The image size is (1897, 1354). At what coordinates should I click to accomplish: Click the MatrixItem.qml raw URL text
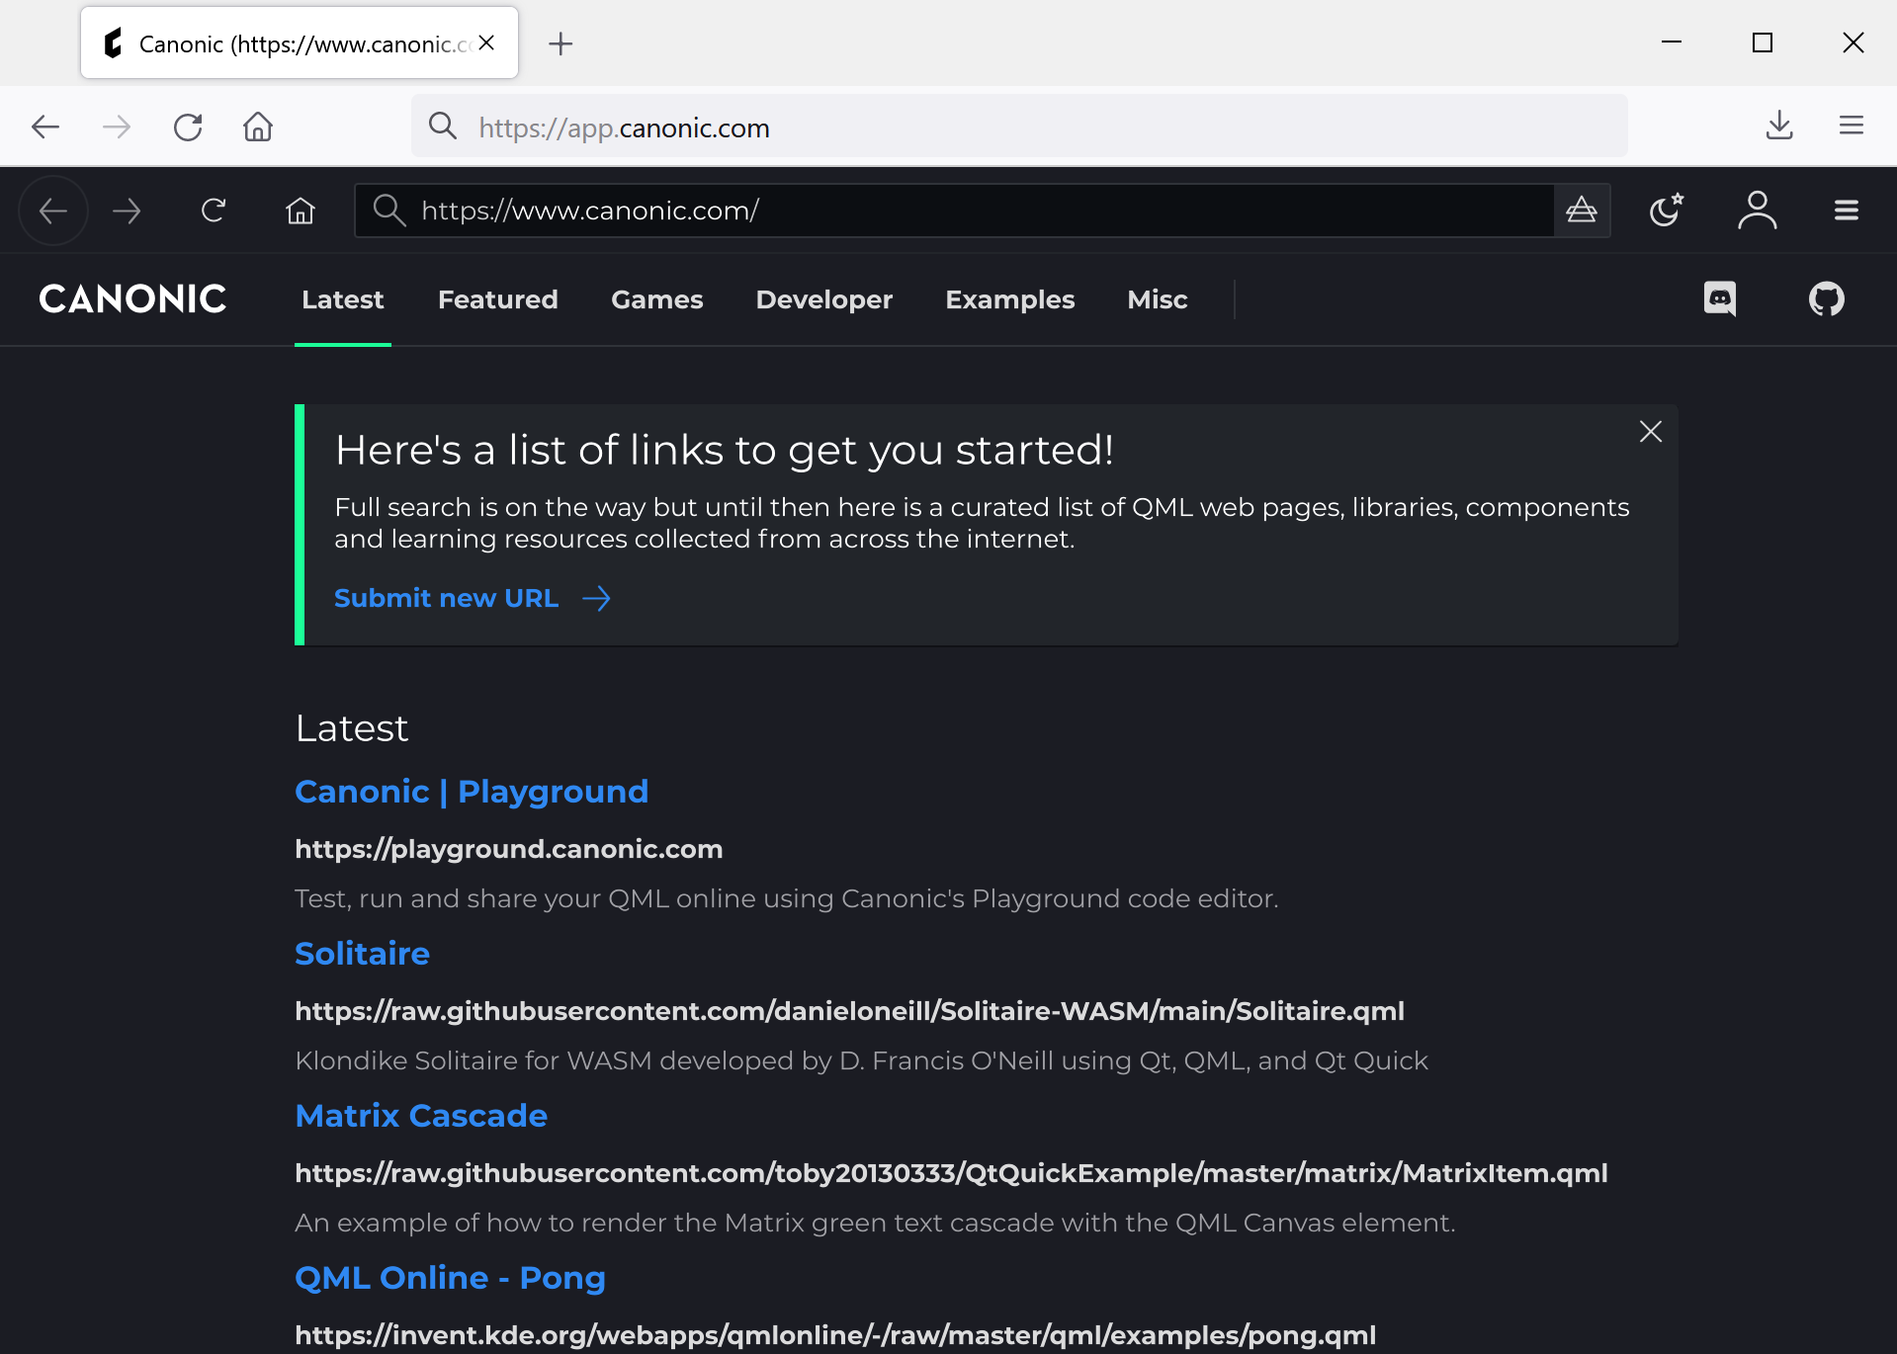(x=951, y=1173)
